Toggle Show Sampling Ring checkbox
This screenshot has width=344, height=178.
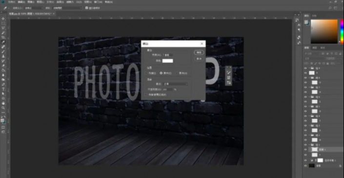tap(87, 8)
